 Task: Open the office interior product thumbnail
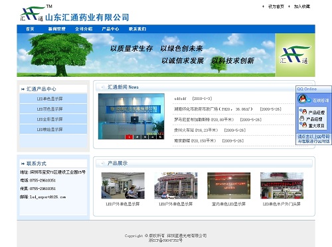[123, 185]
